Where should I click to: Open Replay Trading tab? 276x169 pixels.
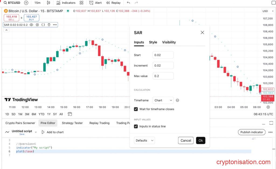[99, 123]
